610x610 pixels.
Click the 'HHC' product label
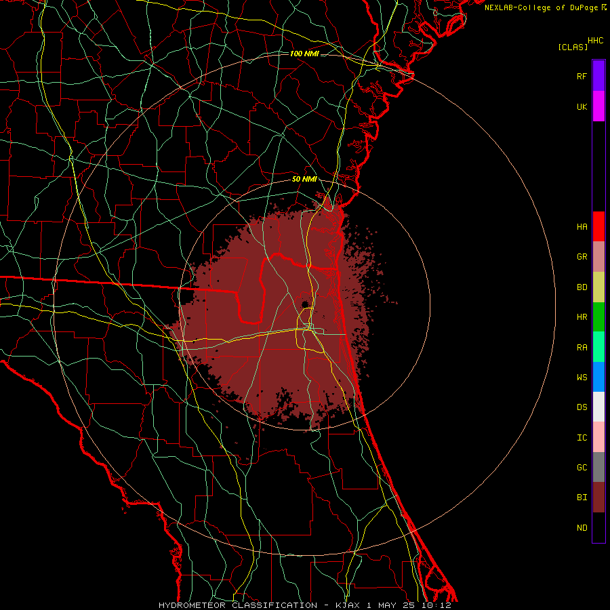(596, 41)
